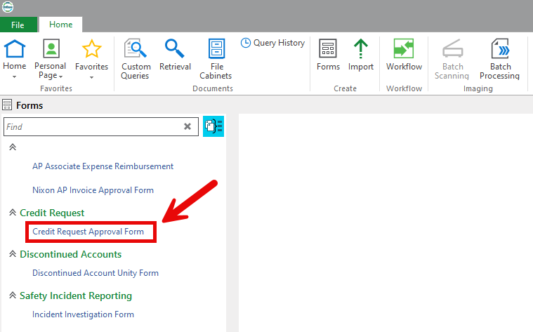Open the Favorites star dropdown
533x332 pixels.
(x=91, y=77)
